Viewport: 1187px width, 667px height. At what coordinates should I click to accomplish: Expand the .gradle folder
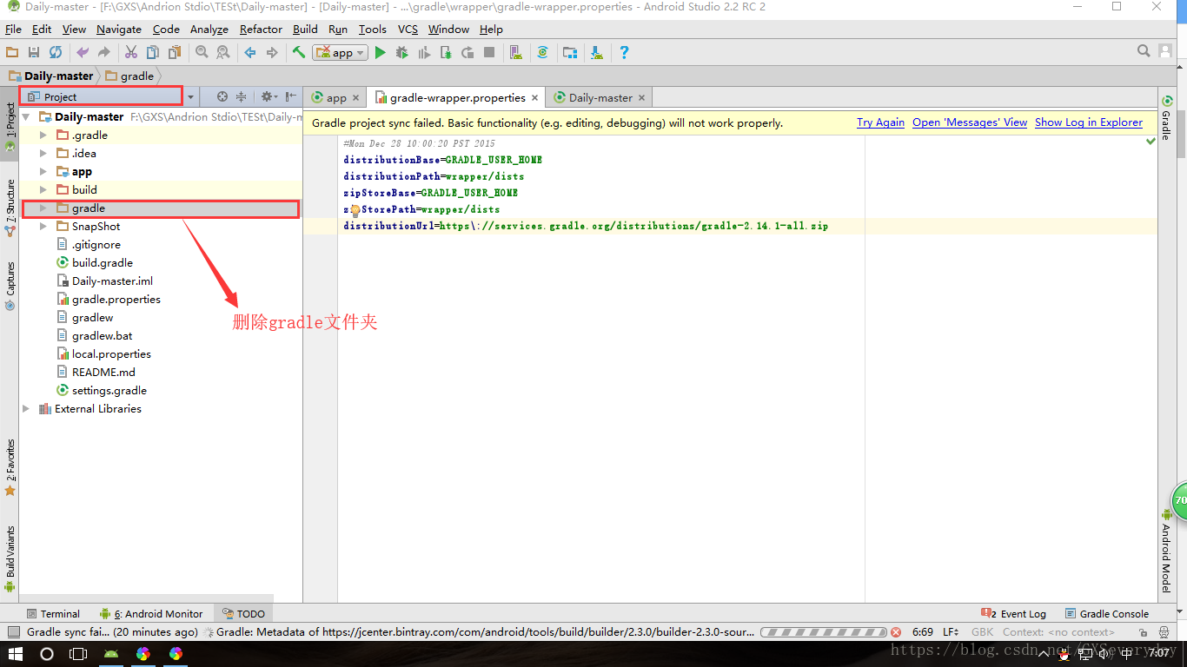click(43, 135)
